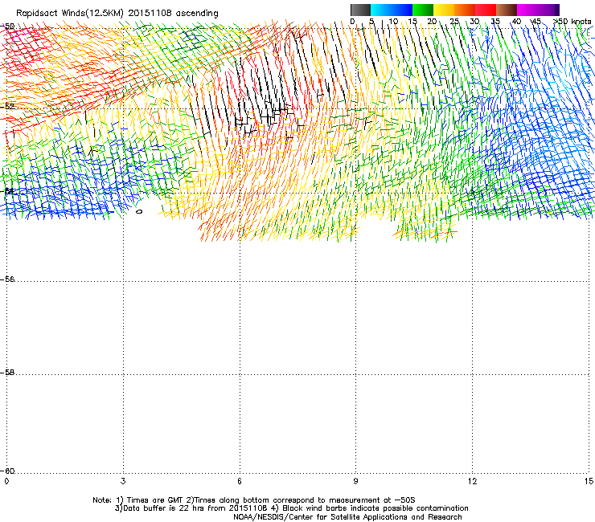Viewport: 595px width, 522px height.
Task: Click 'NOAA/NESDIS/Center for Satellite Applications and Research' credit
Action: [347, 517]
